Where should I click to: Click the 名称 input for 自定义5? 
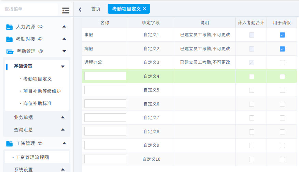tap(105, 90)
